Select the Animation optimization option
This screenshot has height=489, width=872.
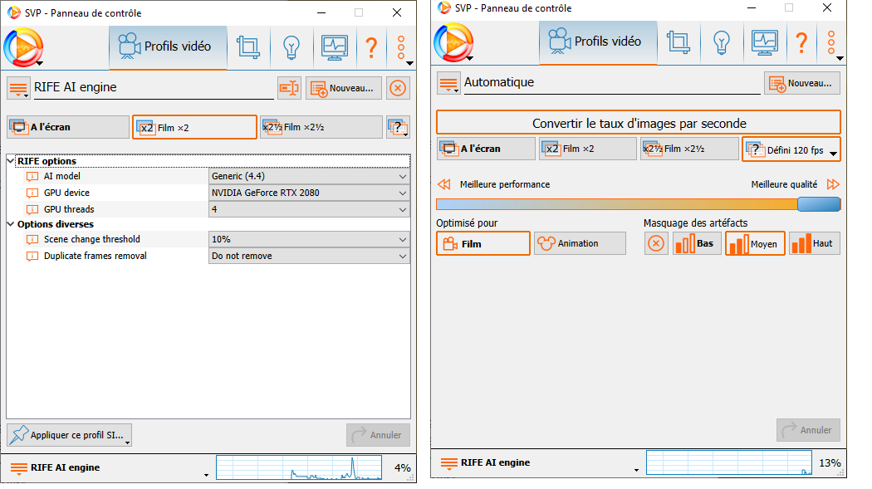pos(579,243)
